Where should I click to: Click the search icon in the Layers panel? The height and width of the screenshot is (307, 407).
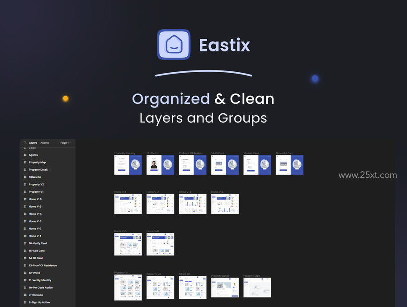pos(25,143)
